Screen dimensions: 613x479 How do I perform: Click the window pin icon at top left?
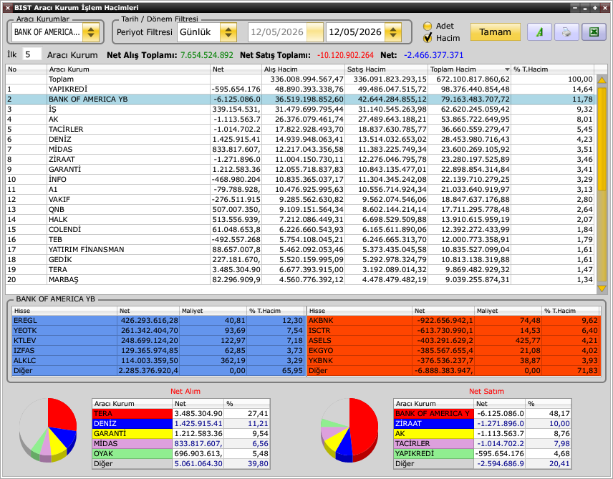pos(7,7)
